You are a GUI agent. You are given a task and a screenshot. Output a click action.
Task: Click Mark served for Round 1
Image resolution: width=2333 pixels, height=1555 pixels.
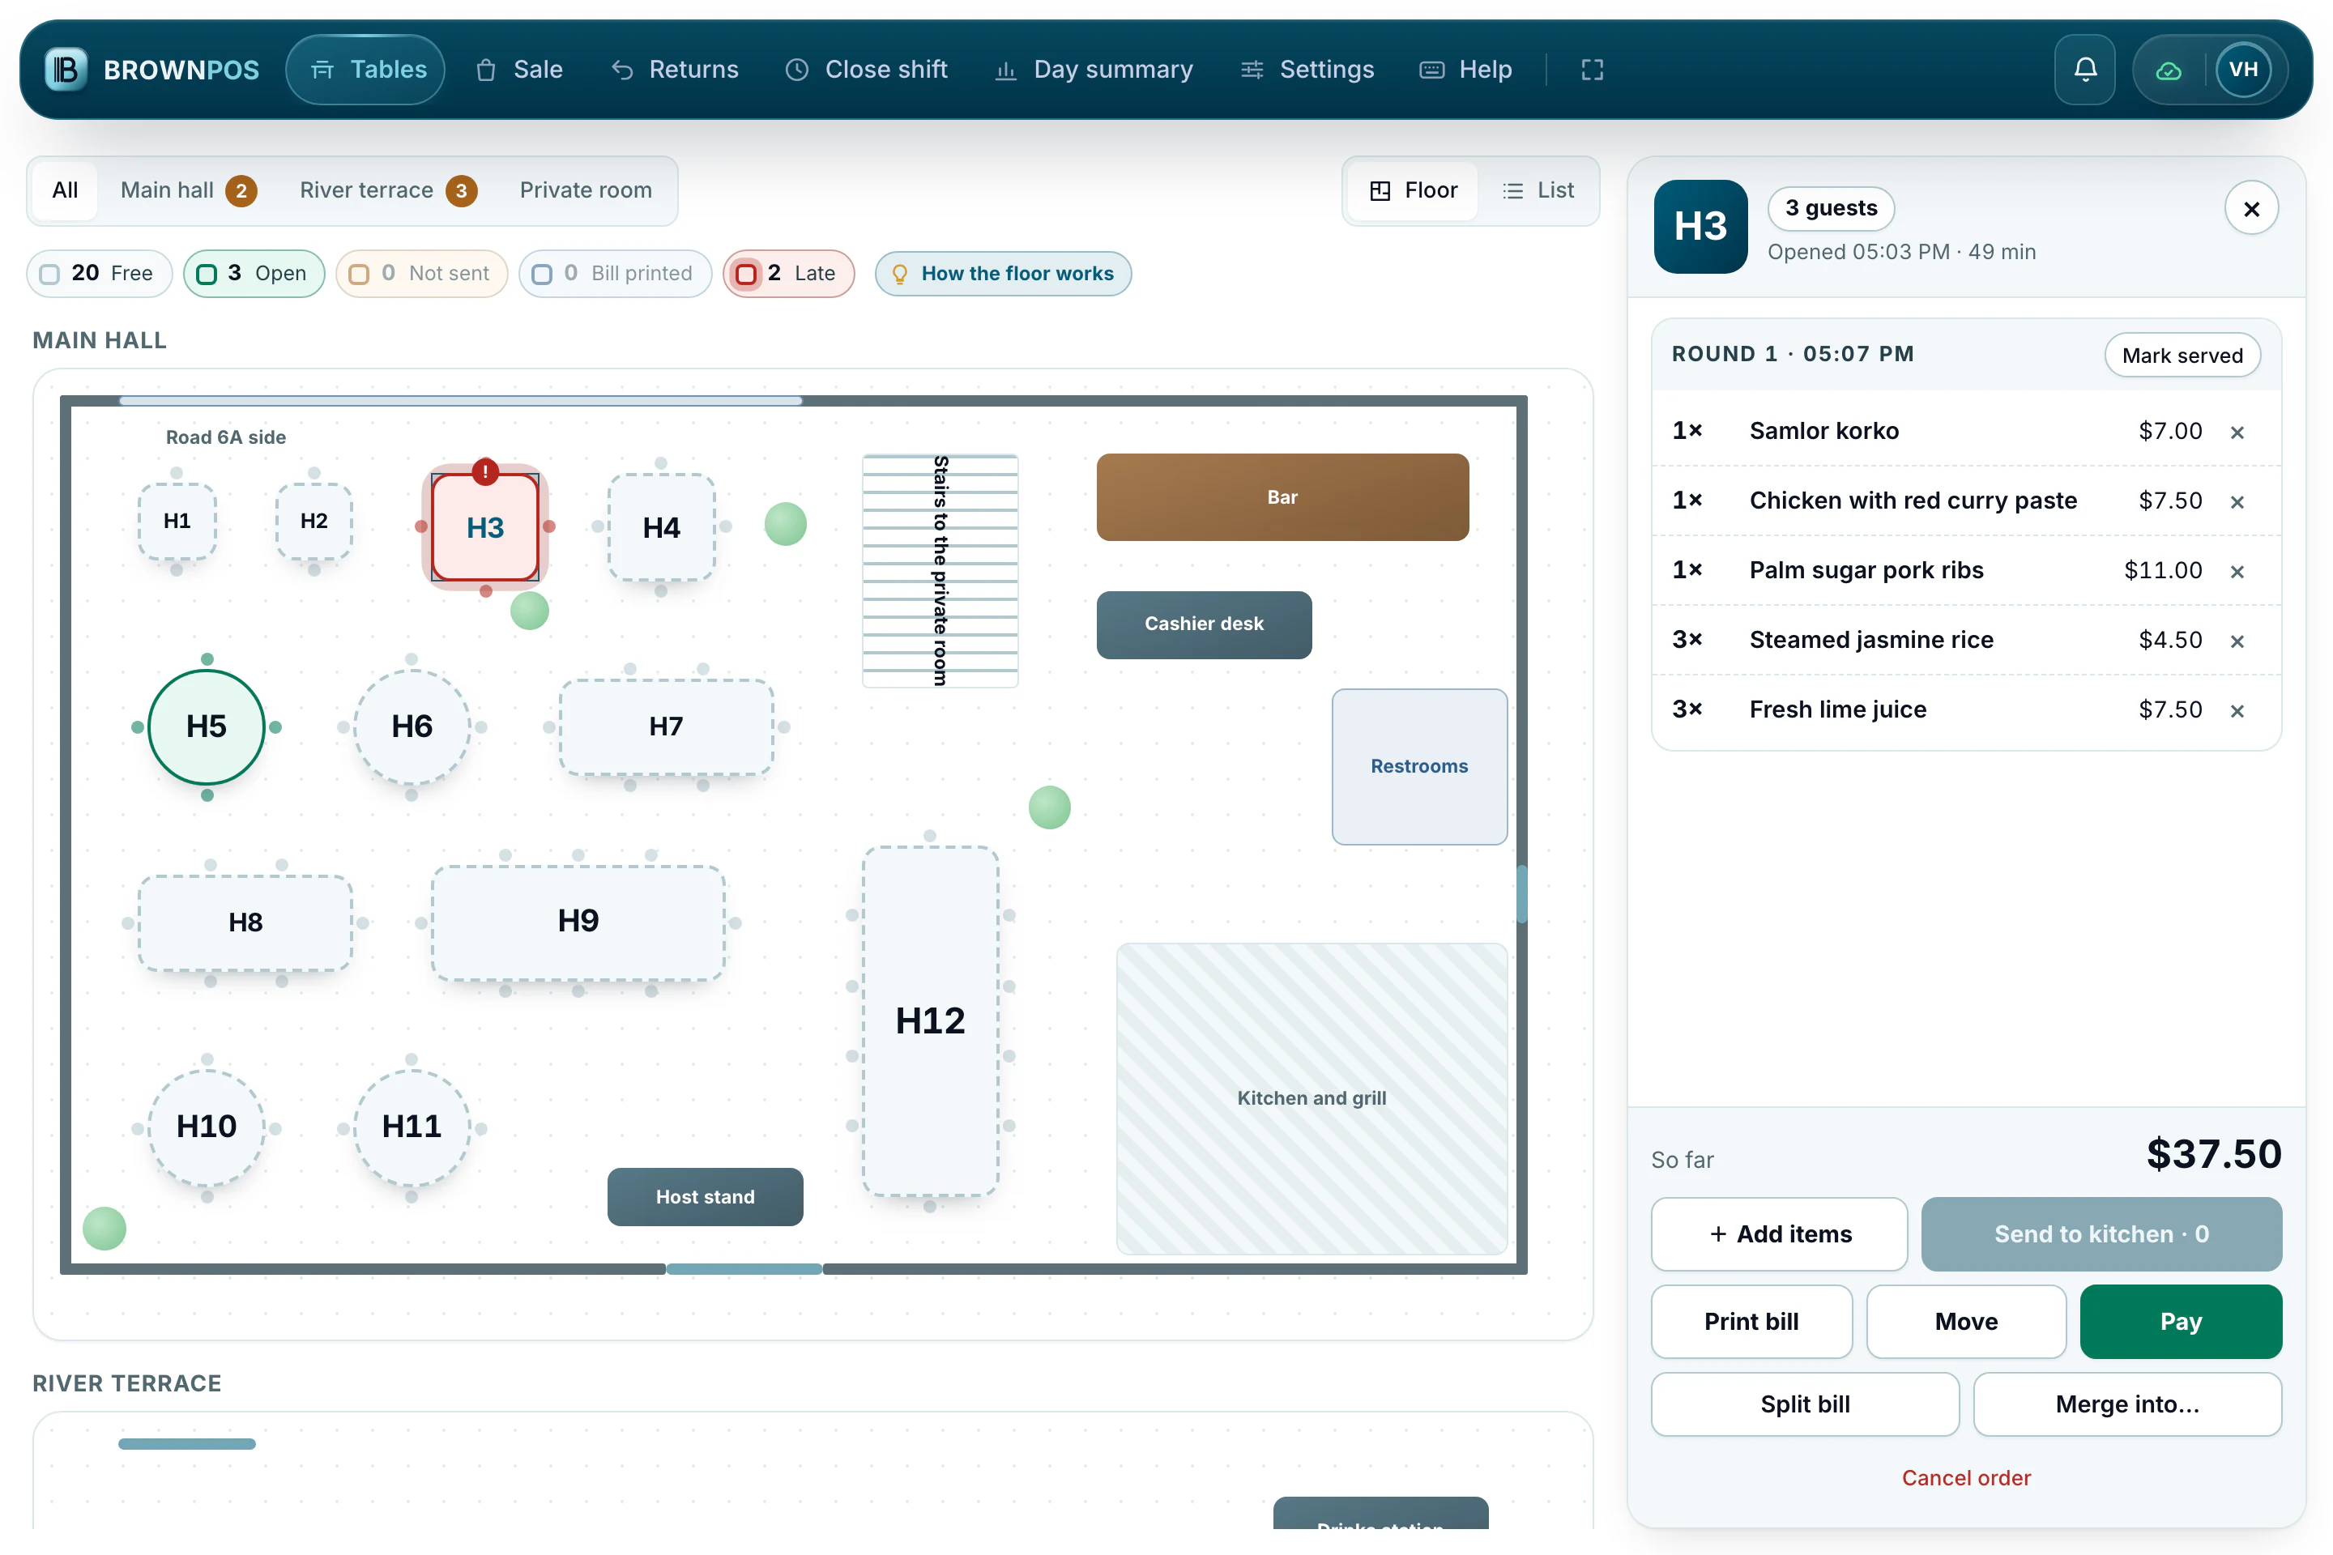click(x=2182, y=355)
